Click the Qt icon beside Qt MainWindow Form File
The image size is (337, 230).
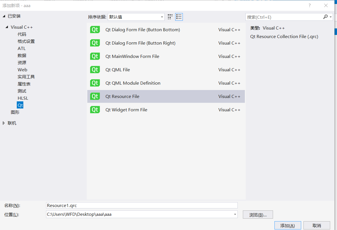(x=95, y=56)
